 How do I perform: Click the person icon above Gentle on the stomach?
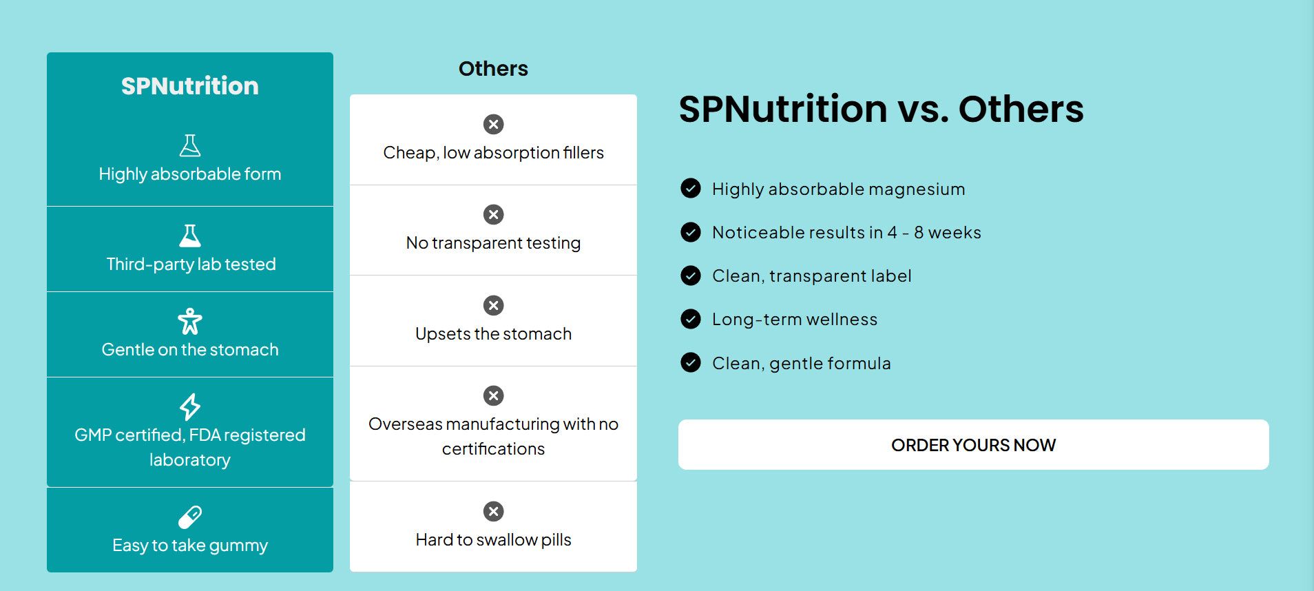pyautogui.click(x=190, y=321)
